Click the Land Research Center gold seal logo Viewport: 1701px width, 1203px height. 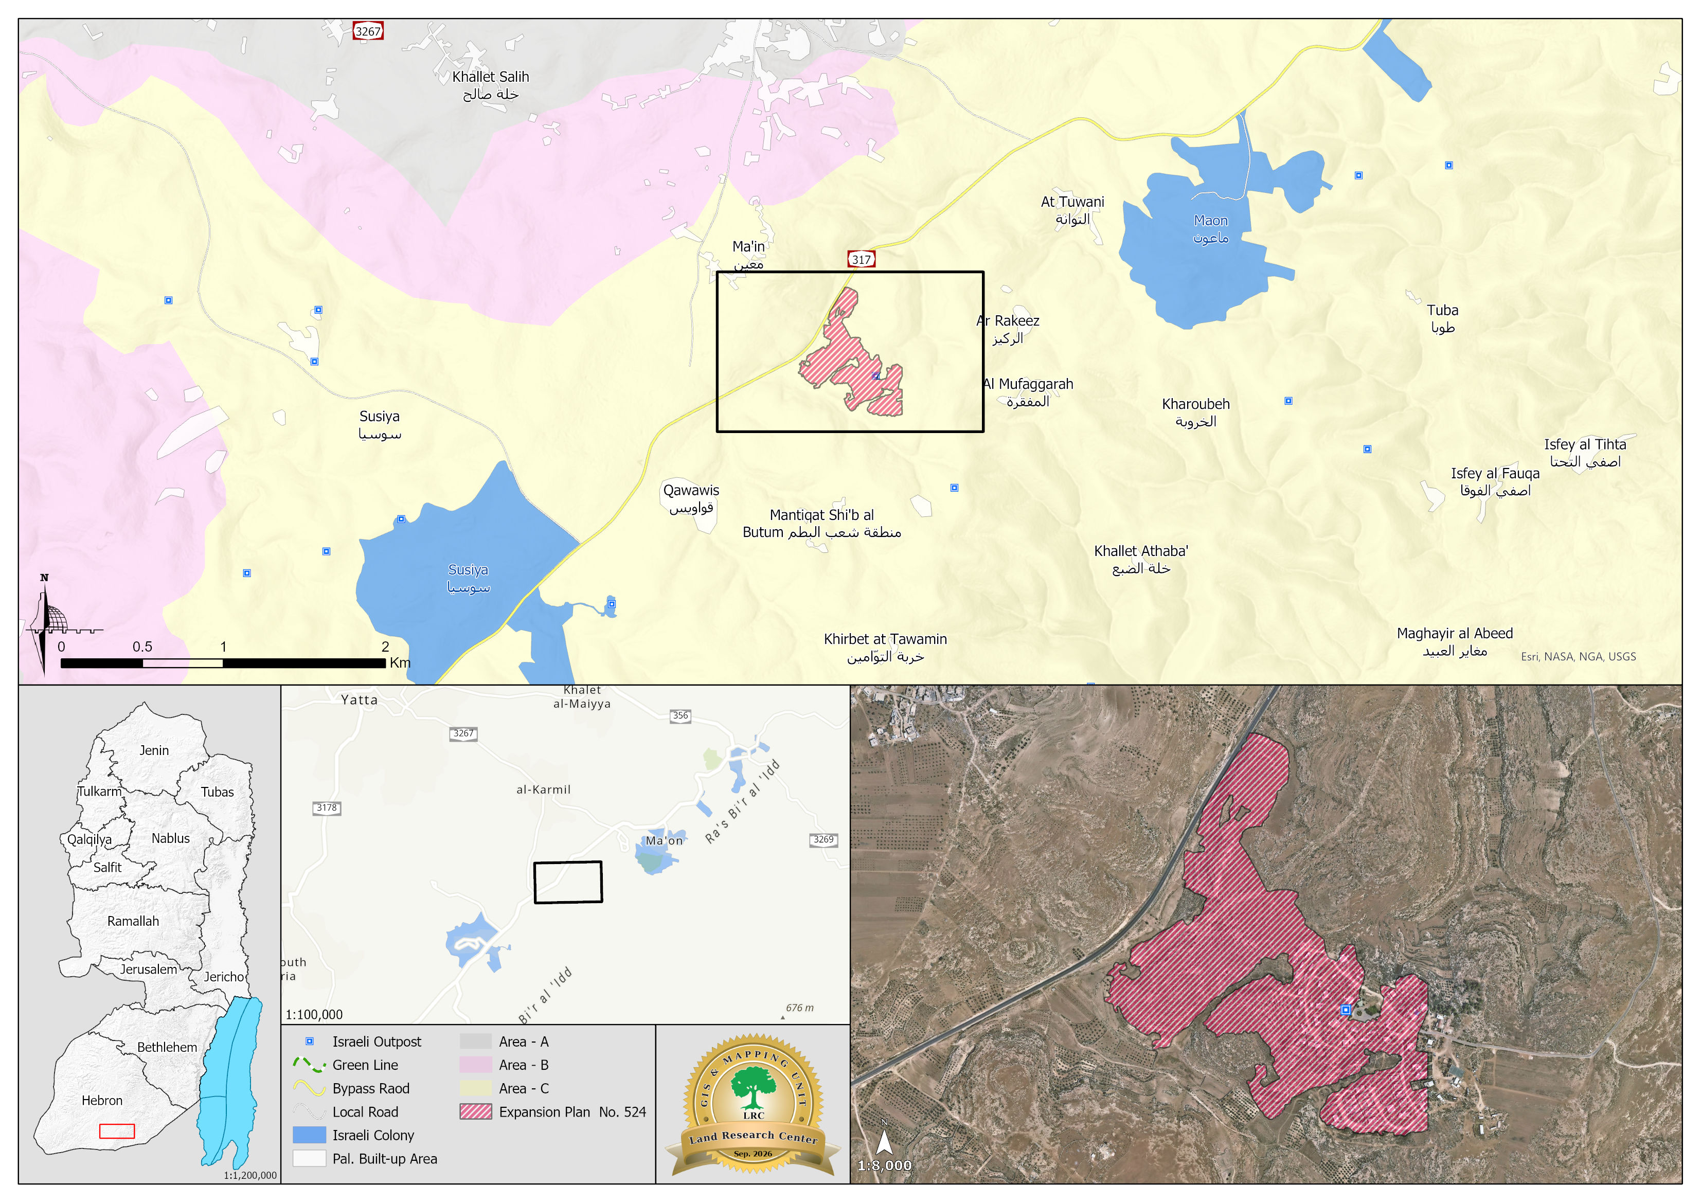click(753, 1104)
